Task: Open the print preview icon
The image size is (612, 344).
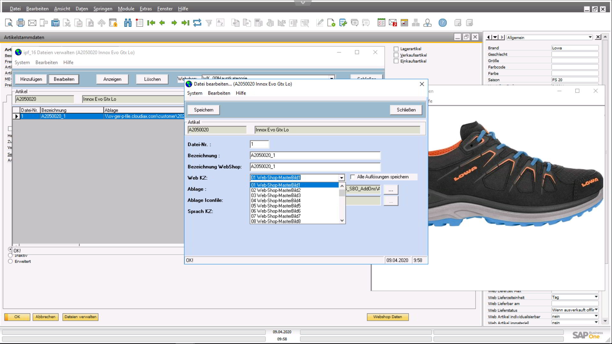Action: [9, 23]
